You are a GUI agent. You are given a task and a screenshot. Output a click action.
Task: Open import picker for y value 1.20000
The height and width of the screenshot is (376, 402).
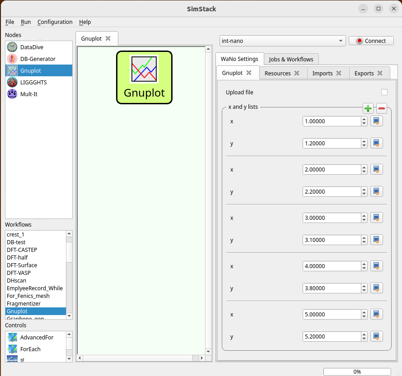pyautogui.click(x=376, y=143)
